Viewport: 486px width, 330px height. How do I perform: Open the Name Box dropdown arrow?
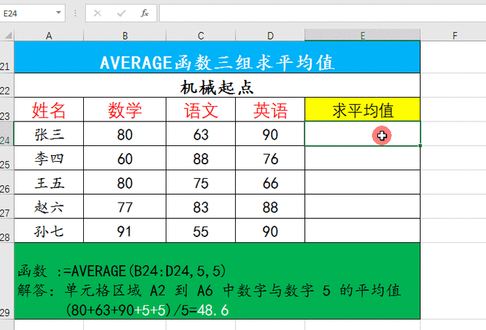point(58,13)
